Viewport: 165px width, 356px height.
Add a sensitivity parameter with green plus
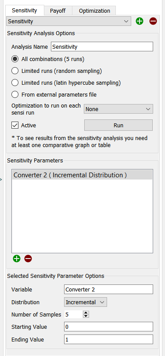(17, 259)
